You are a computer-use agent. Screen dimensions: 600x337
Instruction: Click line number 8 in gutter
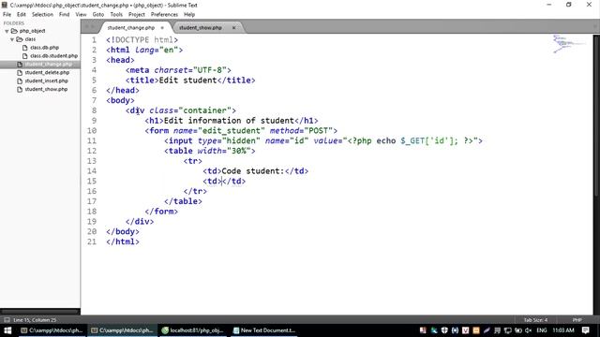[94, 110]
